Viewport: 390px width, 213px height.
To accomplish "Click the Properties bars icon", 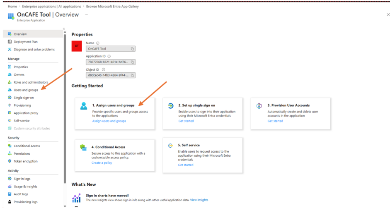I will [x=10, y=67].
